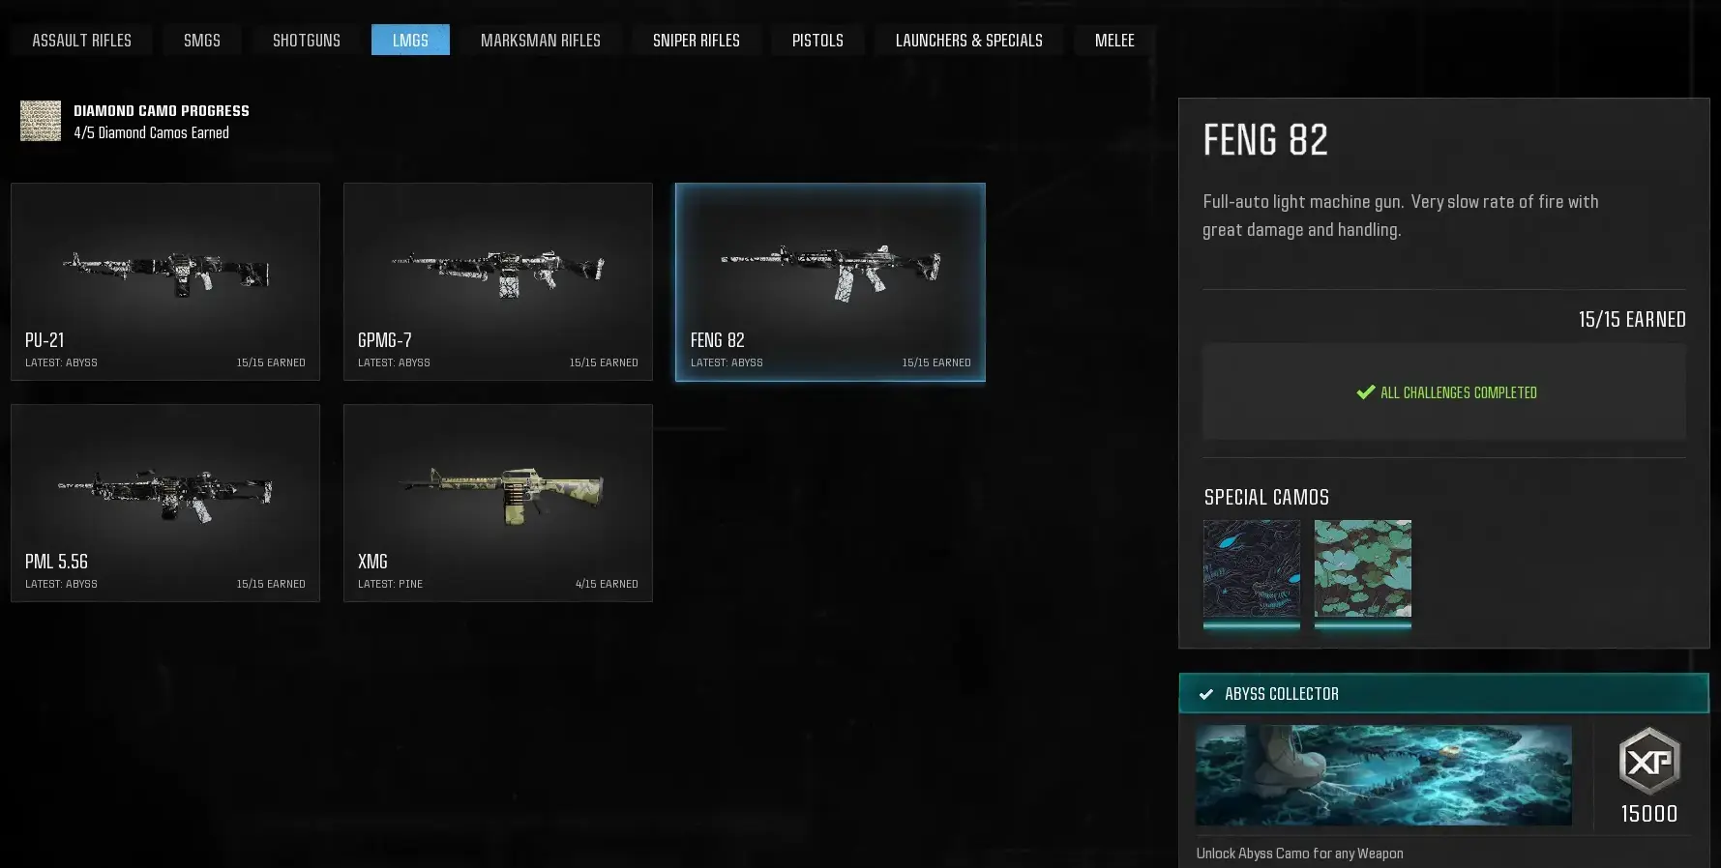This screenshot has height=868, width=1721.
Task: Click the green All Challenges Completed checkmark
Action: (1366, 391)
